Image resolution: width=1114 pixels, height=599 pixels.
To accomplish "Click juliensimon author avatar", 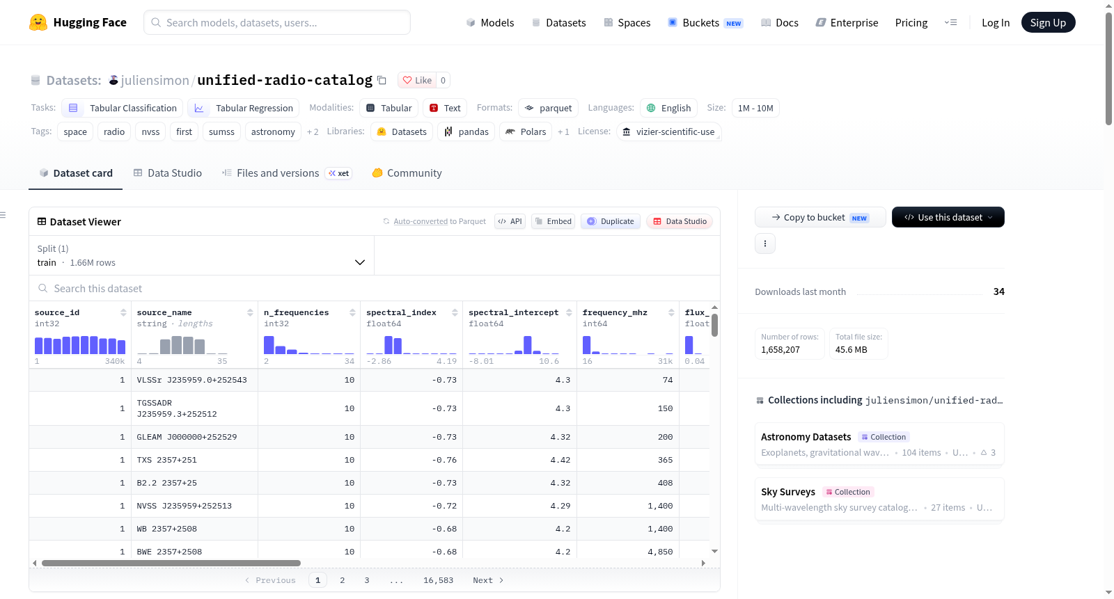I will 113,80.
